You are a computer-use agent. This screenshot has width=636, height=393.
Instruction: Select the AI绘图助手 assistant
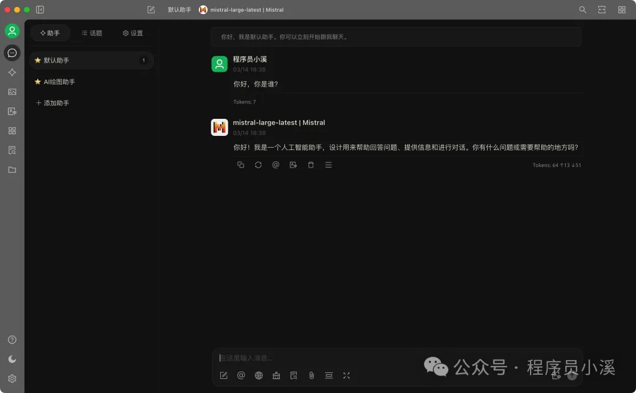[92, 82]
